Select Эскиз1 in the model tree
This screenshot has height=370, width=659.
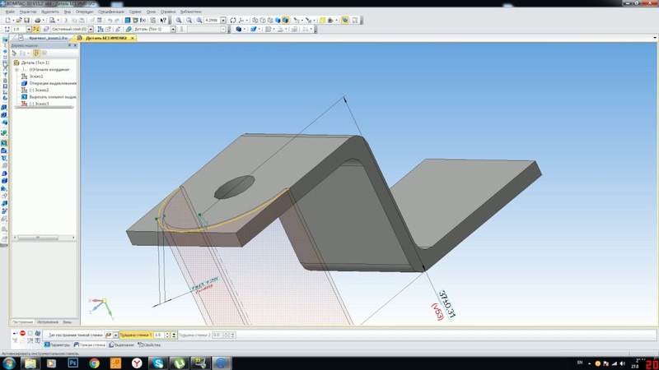[37, 76]
